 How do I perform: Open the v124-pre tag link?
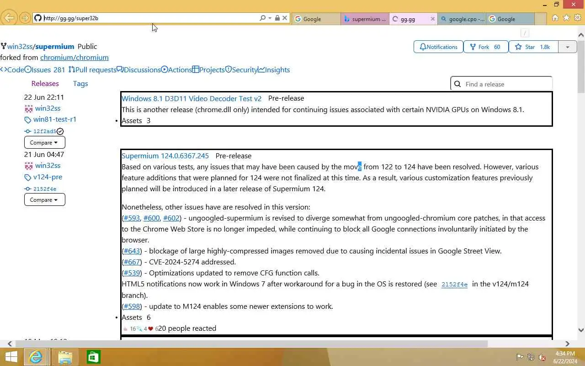click(48, 177)
